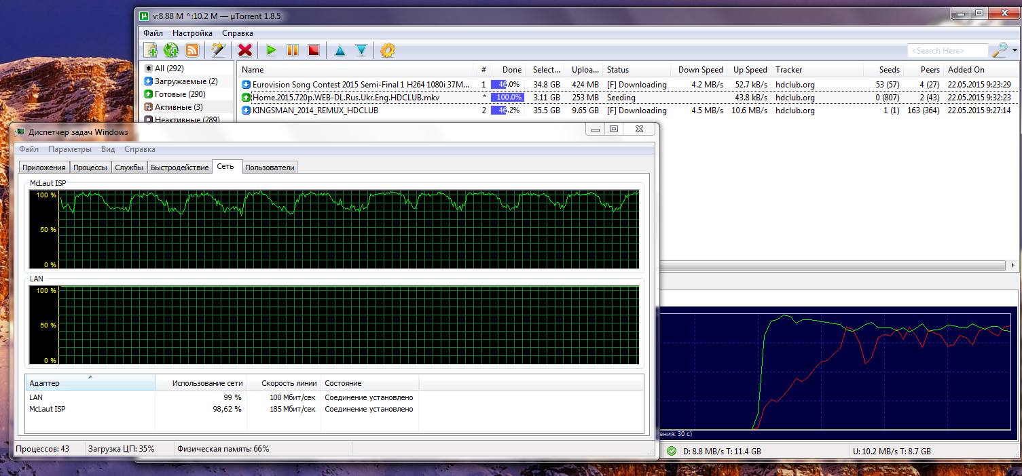This screenshot has height=476, width=1022.
Task: Switch to the Быстродействие tab
Action: (180, 167)
